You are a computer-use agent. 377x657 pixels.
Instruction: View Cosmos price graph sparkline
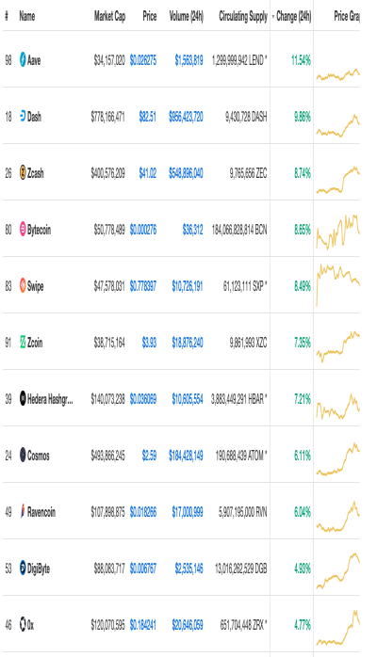337,458
